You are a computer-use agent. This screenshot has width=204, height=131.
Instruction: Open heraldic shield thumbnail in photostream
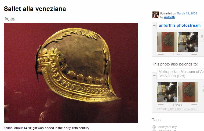[167, 42]
